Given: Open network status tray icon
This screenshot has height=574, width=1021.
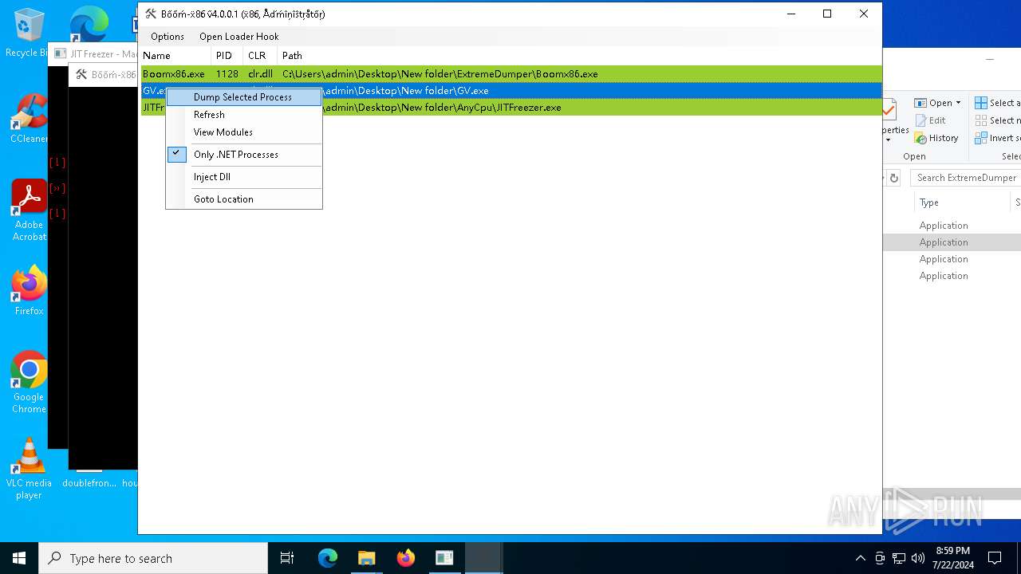Looking at the screenshot, I should tap(899, 558).
